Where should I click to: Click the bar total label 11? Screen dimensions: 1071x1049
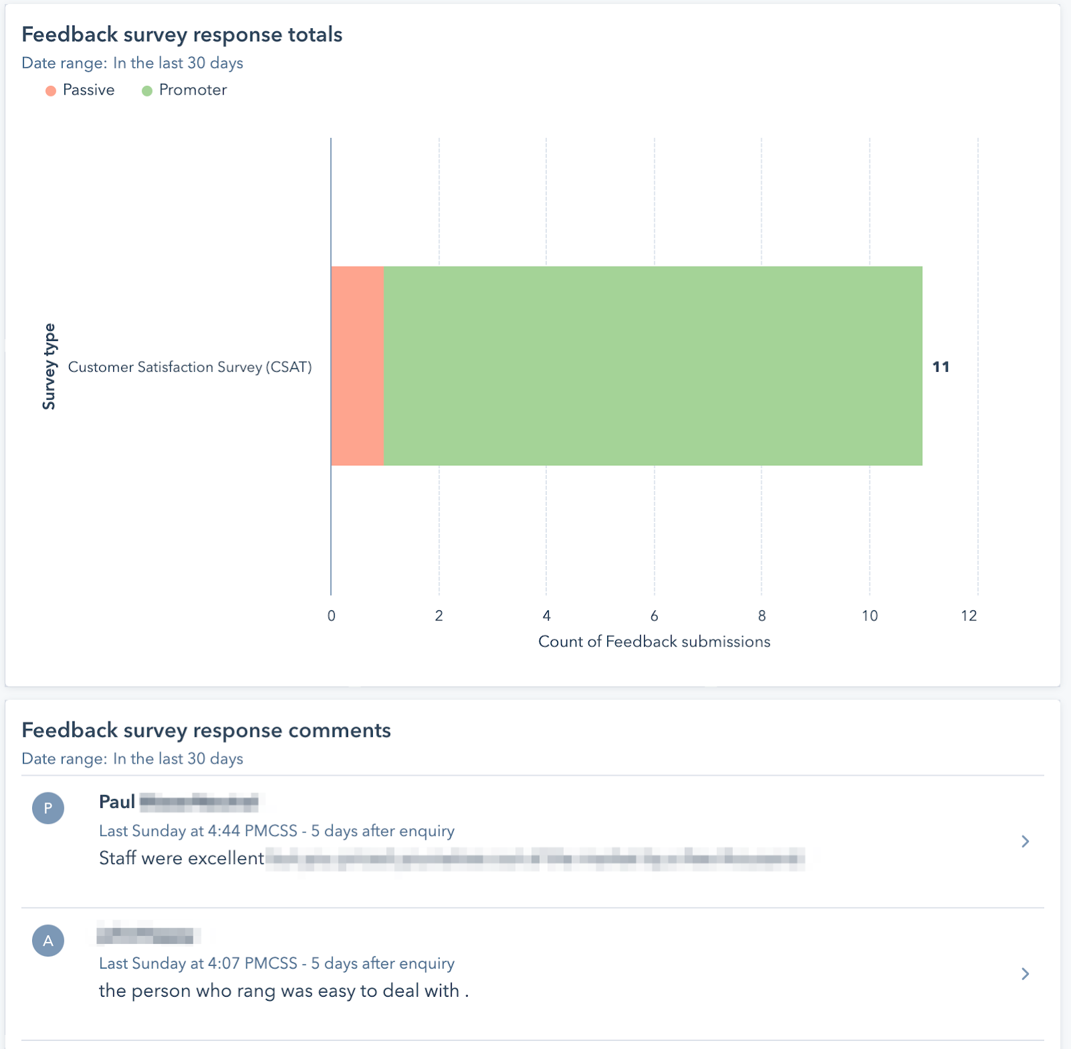coord(940,367)
